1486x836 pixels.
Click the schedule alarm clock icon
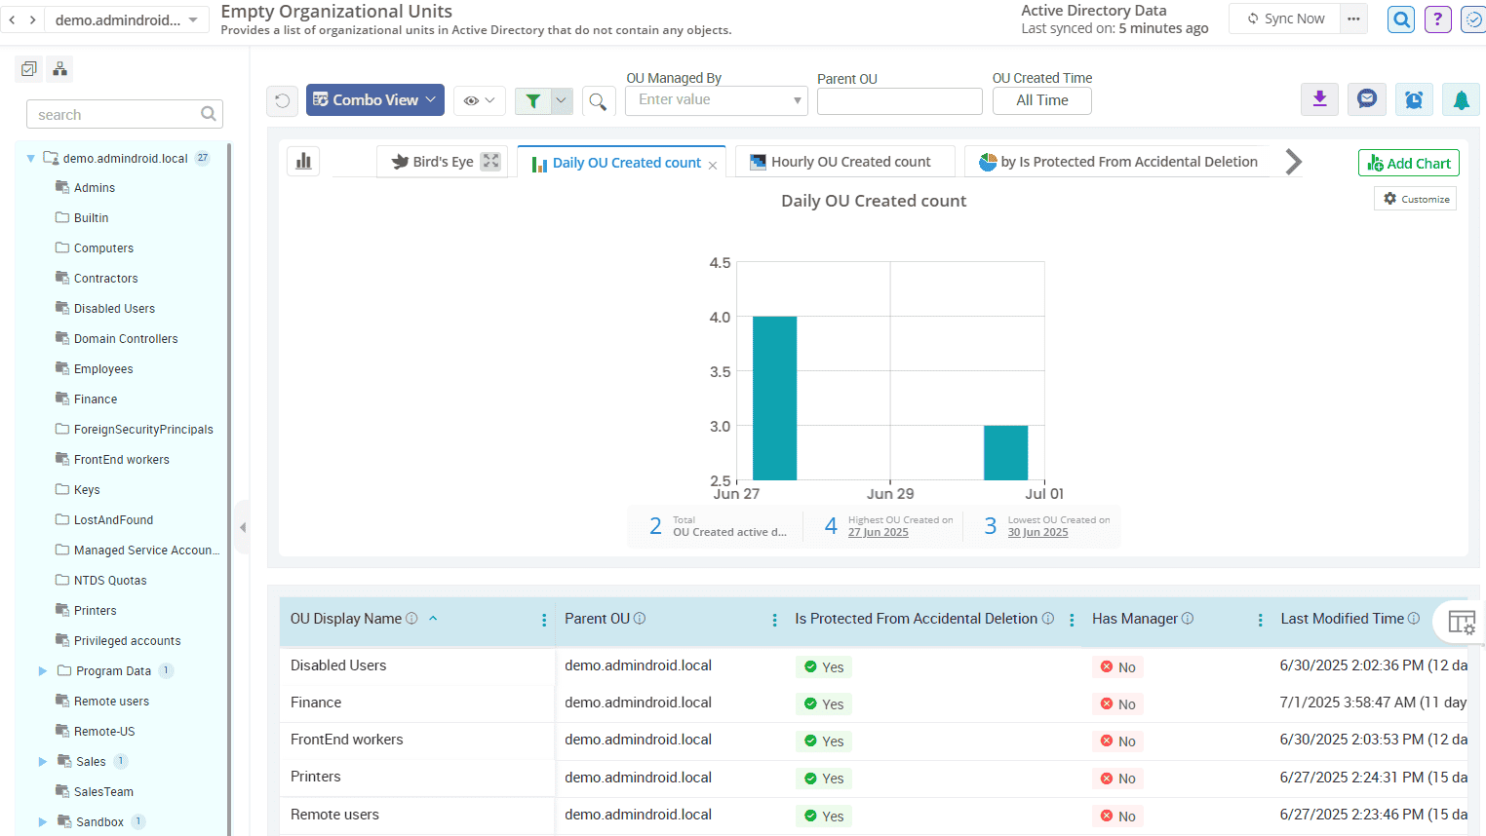point(1414,99)
